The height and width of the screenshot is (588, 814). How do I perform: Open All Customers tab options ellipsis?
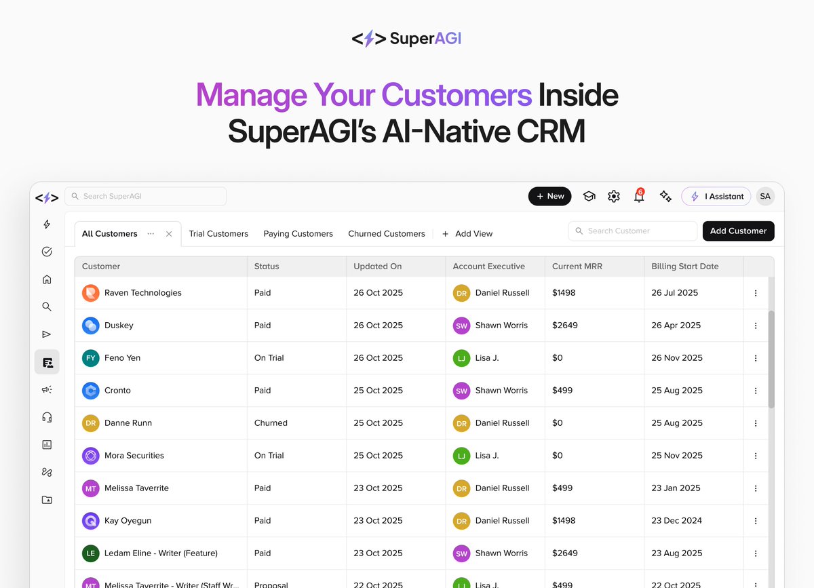(151, 233)
